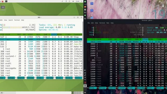
Task: Click paperclip clipboard icon in right dock
Action: tap(85, 75)
